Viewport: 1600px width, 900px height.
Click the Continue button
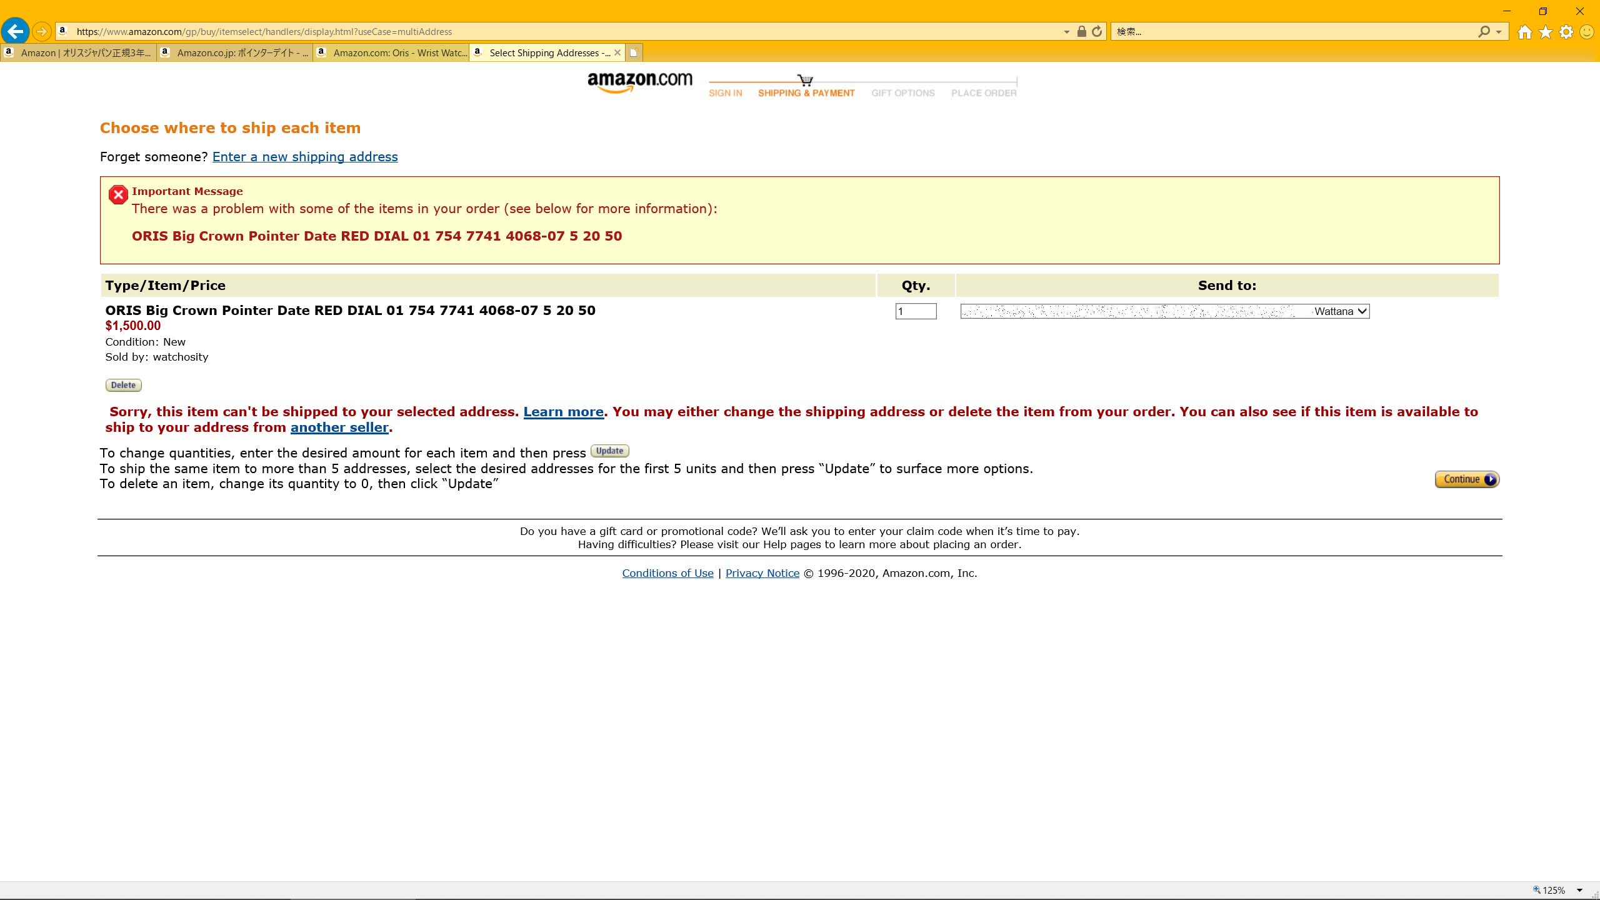click(1467, 479)
